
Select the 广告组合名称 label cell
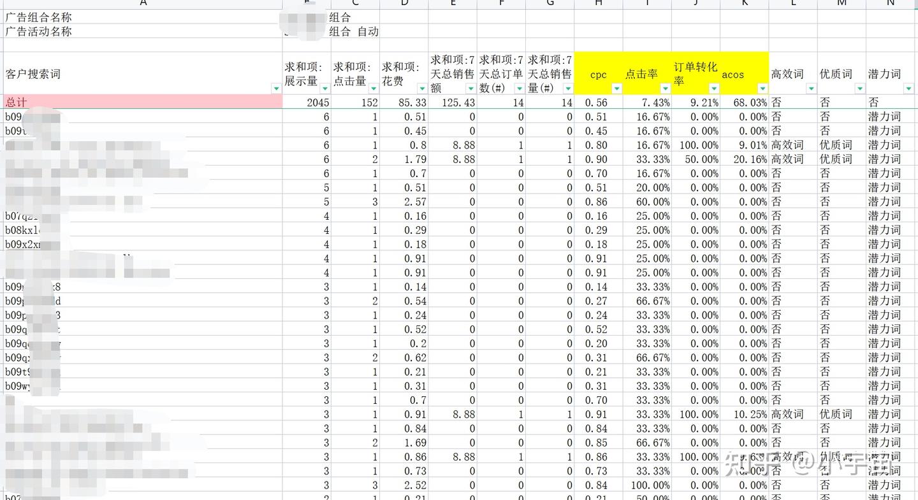click(143, 17)
